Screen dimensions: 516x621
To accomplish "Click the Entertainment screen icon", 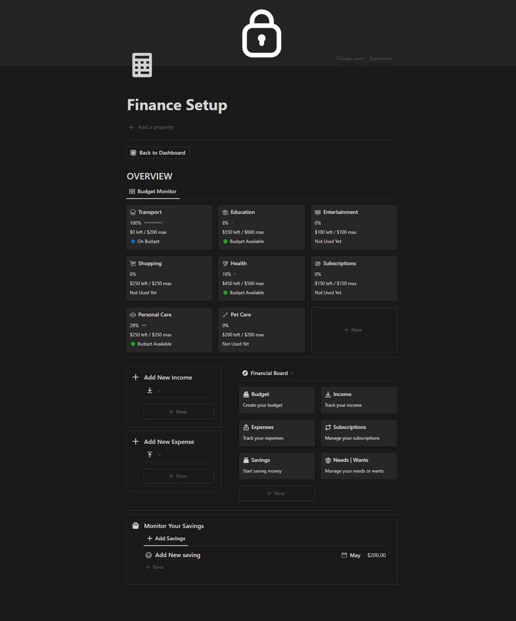I will pos(318,212).
